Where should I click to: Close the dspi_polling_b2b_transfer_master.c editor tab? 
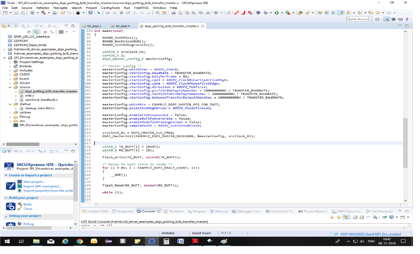(x=203, y=26)
